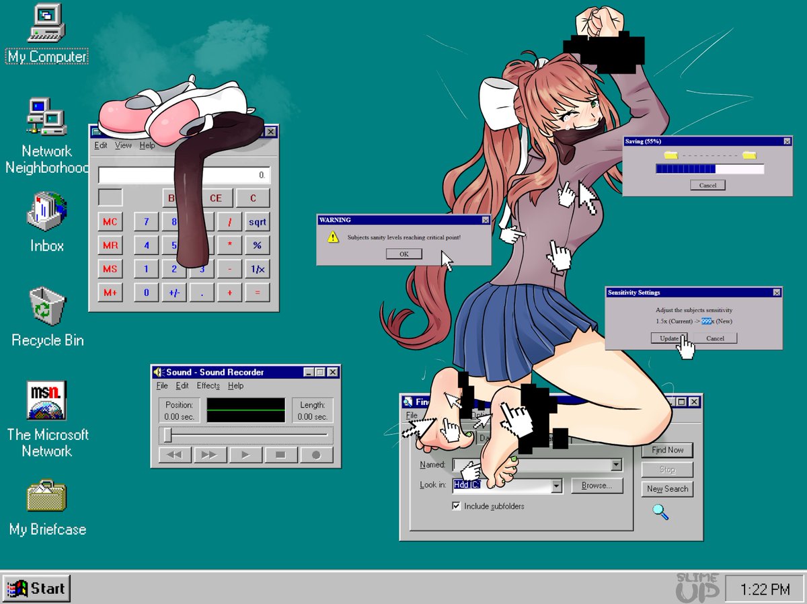Click the 4 key in Calculator
807x604 pixels.
(x=146, y=246)
